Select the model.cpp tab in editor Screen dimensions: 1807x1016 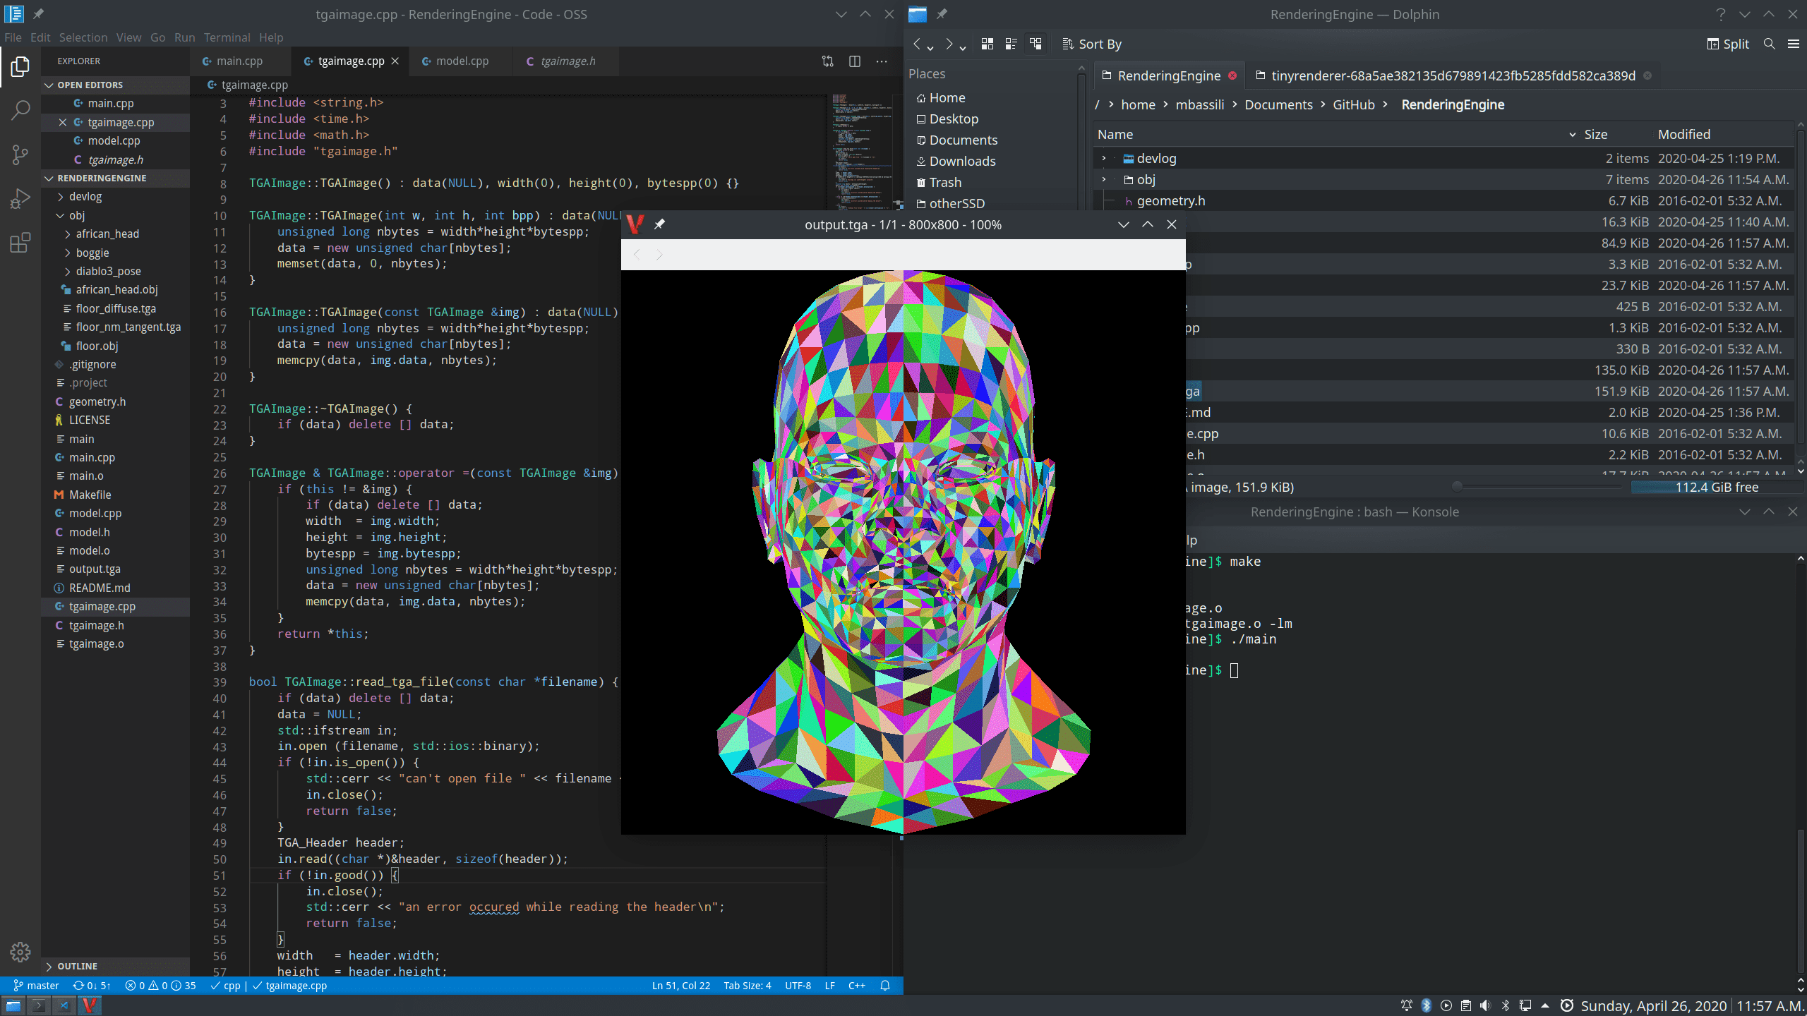(x=460, y=59)
